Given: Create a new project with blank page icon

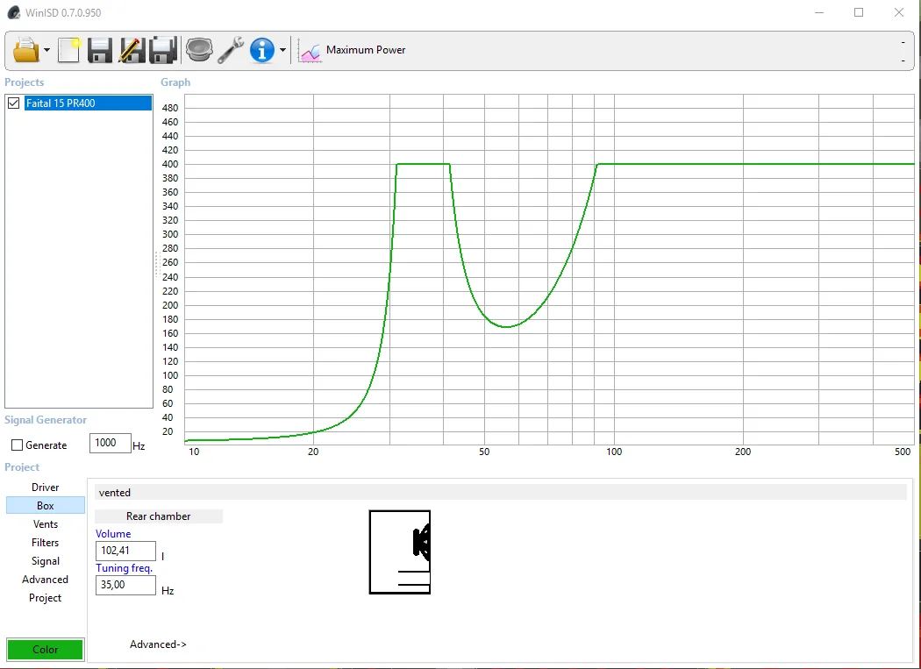Looking at the screenshot, I should pos(68,50).
